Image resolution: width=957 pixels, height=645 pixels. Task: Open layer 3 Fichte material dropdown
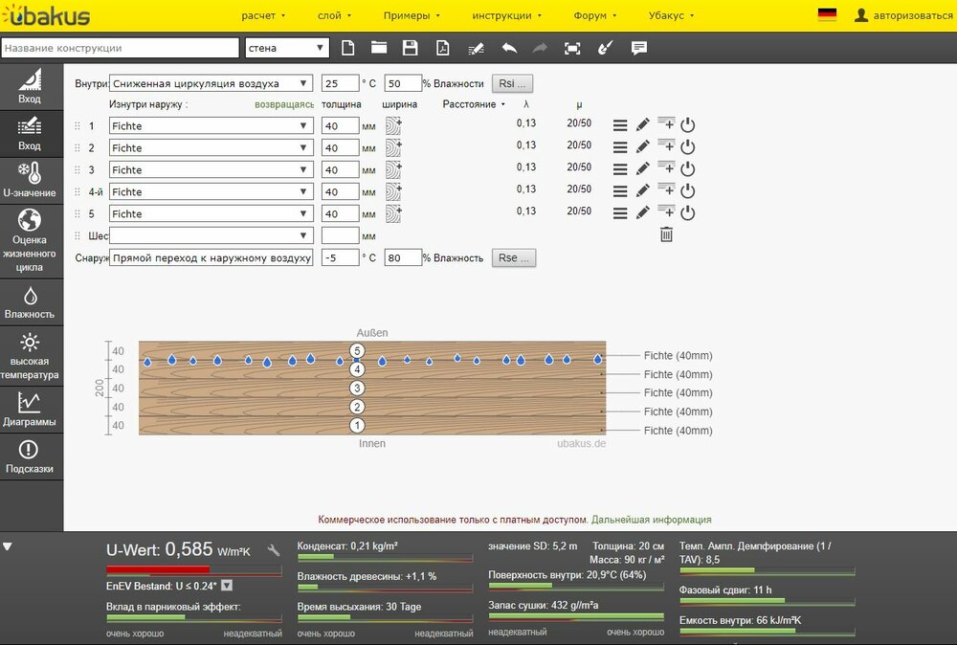pyautogui.click(x=211, y=169)
